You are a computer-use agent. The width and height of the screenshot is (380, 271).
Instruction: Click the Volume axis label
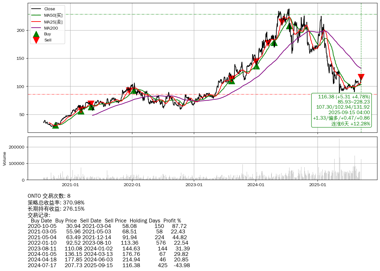(x=5, y=158)
